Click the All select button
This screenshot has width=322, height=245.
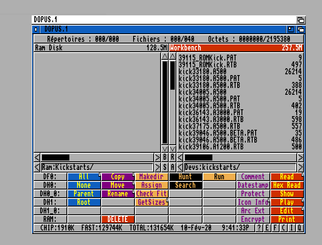[84, 176]
